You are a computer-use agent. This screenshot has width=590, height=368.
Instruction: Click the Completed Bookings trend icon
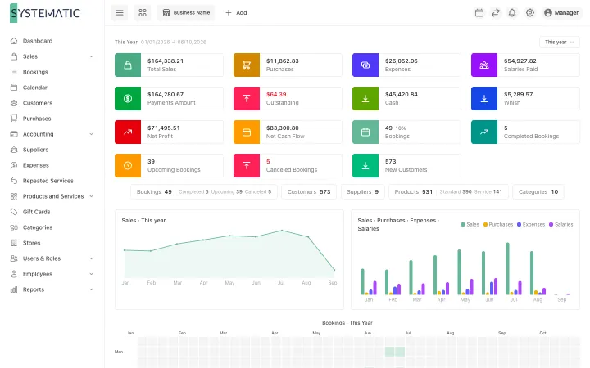coord(484,132)
